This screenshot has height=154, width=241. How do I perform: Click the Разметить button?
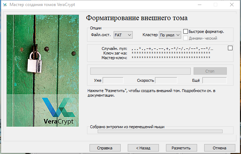point(181,148)
